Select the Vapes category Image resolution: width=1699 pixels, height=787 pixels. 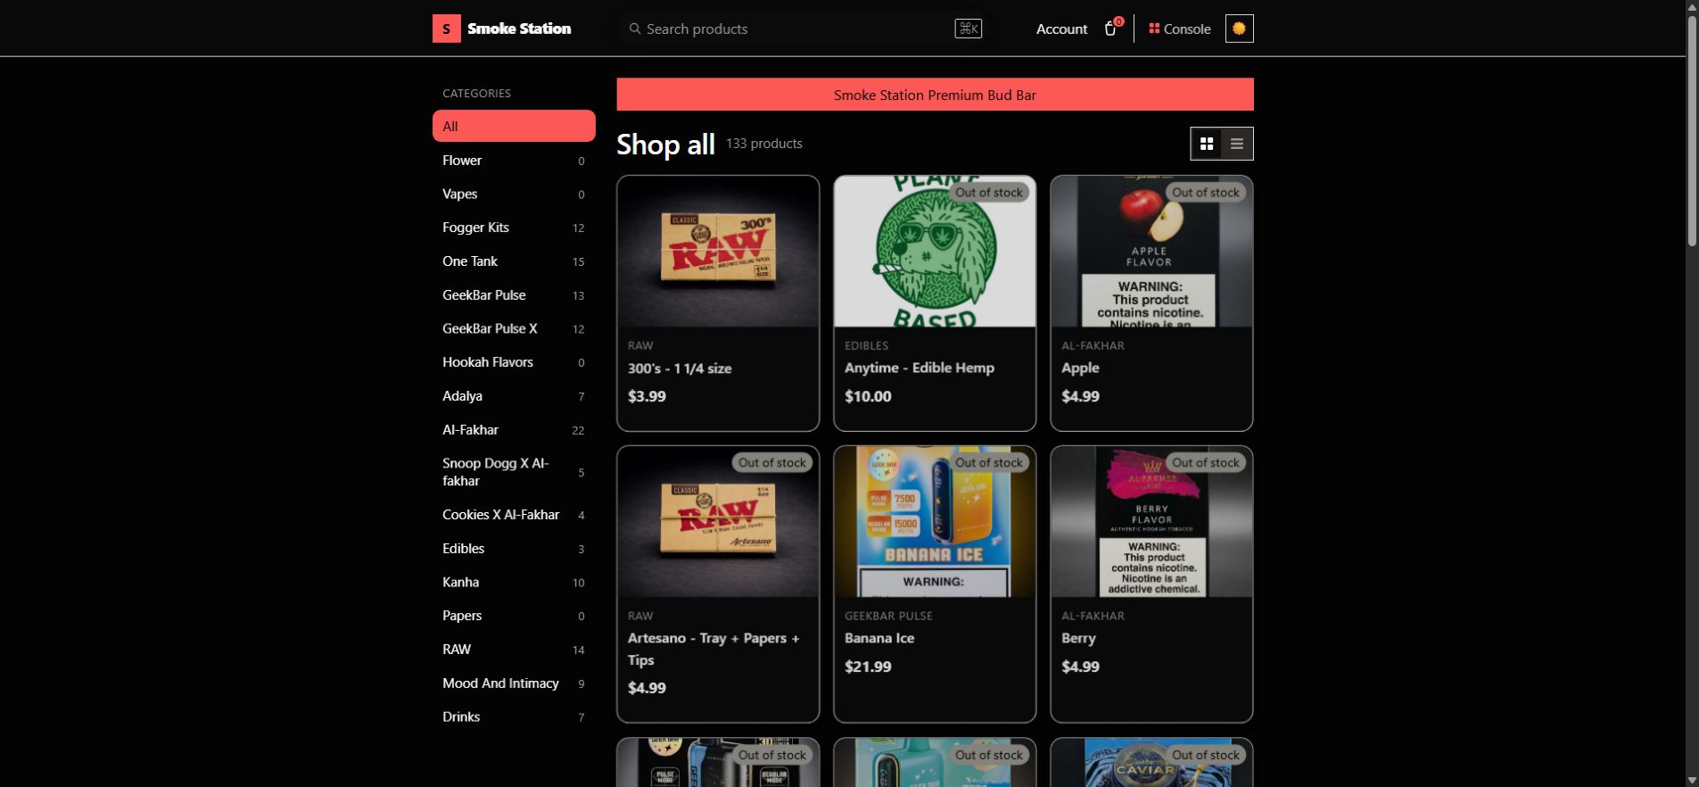(514, 194)
